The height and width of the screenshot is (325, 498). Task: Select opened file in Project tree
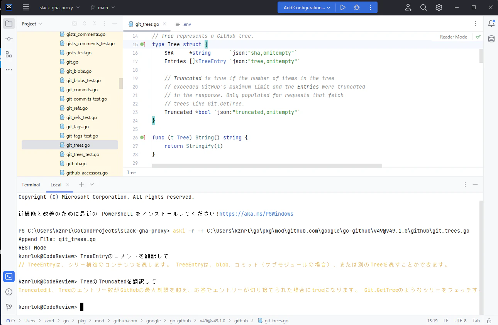75,24
